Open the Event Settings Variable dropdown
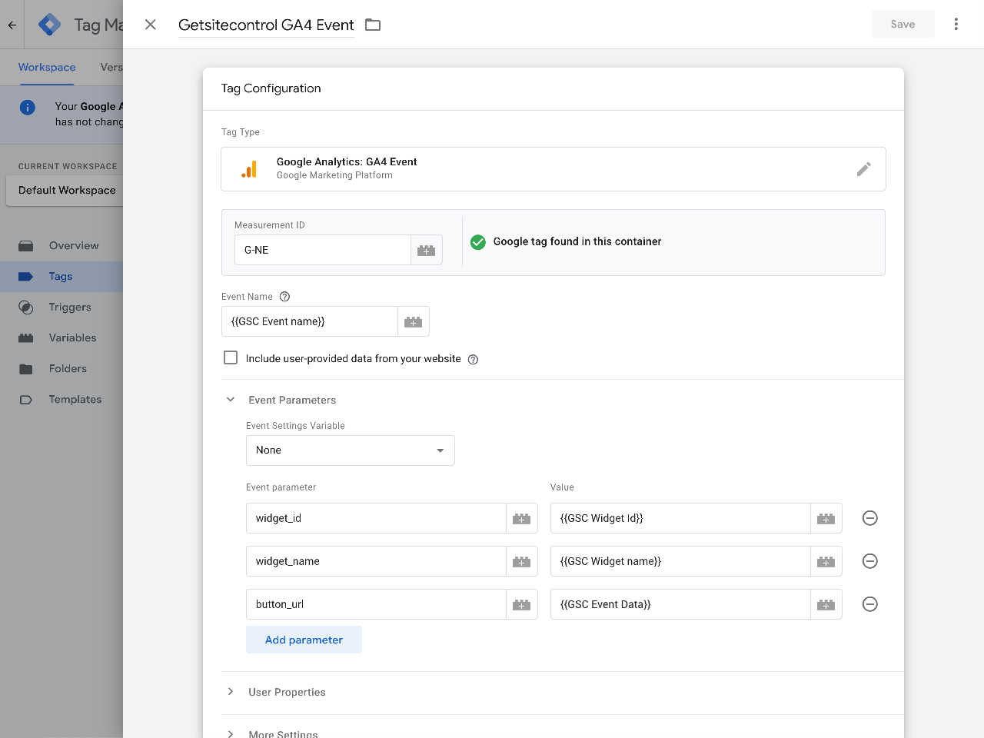The image size is (984, 738). (350, 450)
